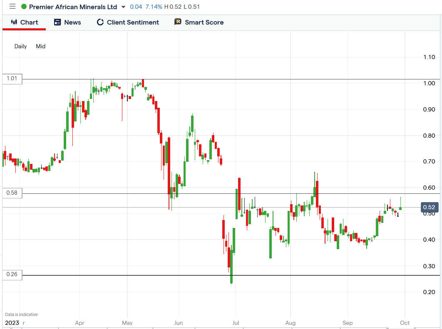
Task: Select the Chart tab
Action: pos(24,22)
